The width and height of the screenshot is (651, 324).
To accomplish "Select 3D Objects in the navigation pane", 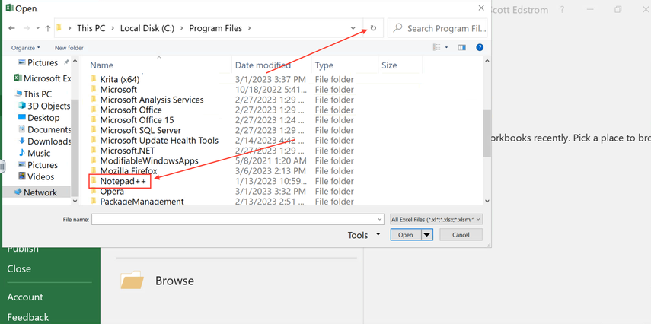I will tap(48, 106).
